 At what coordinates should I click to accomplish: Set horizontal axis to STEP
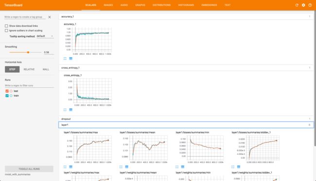pyautogui.click(x=12, y=69)
